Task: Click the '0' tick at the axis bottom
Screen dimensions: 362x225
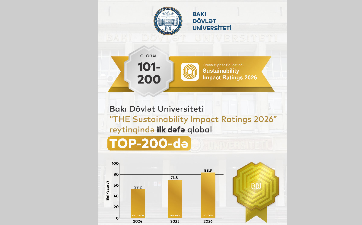Action: (117, 218)
